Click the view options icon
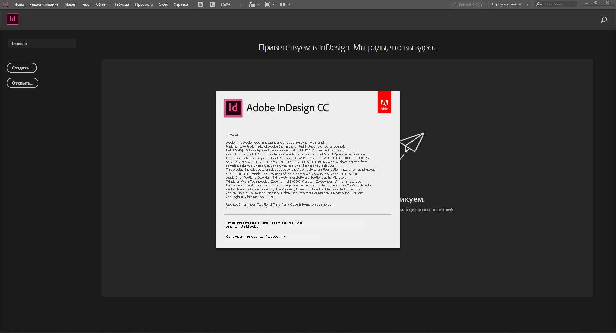Viewport: 616px width, 333px height. pyautogui.click(x=252, y=4)
